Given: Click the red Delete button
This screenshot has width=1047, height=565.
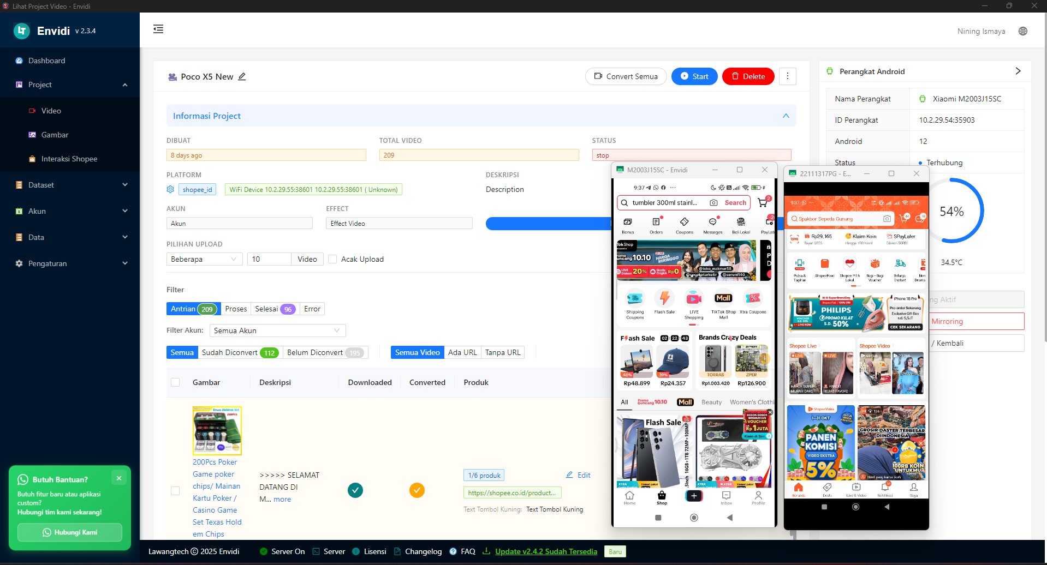Looking at the screenshot, I should (748, 76).
